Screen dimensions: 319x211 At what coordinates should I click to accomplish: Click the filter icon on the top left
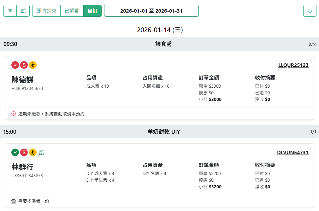click(x=10, y=10)
